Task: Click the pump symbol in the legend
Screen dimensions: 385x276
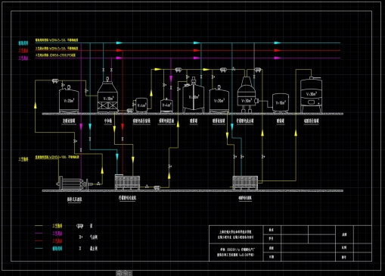Action: [x=79, y=226]
